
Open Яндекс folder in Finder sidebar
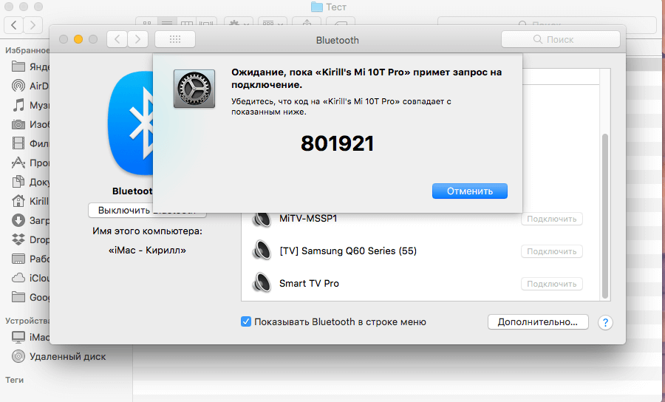click(30, 67)
